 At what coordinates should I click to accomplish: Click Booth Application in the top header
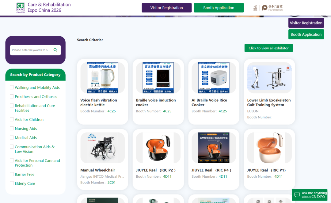pos(219,8)
